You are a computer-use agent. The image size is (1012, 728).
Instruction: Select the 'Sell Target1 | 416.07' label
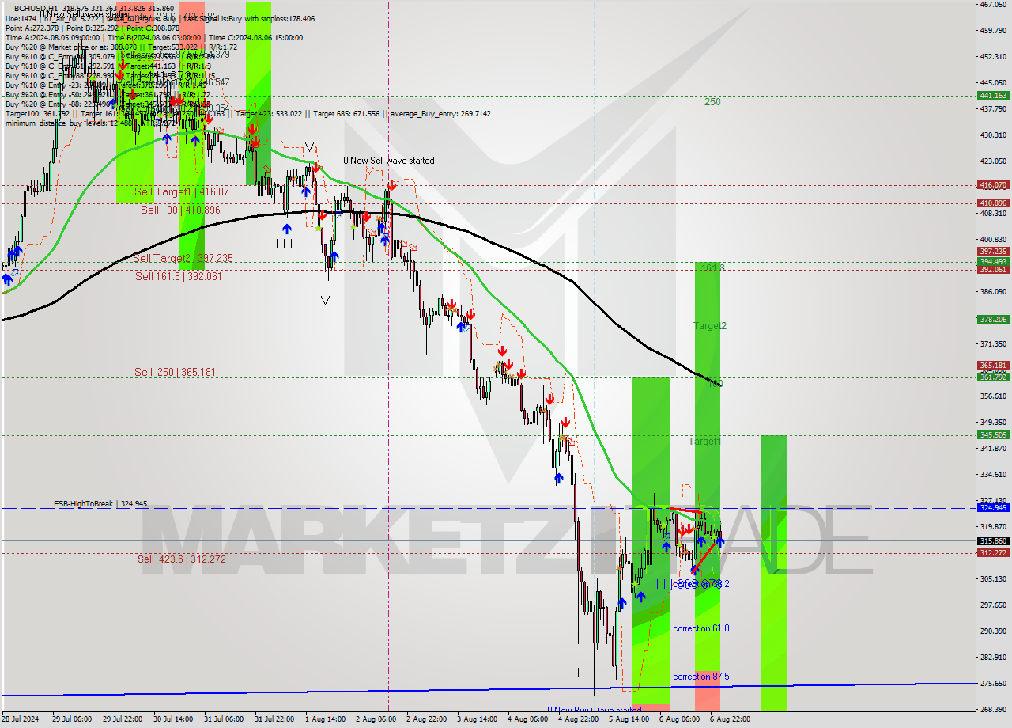pos(182,191)
